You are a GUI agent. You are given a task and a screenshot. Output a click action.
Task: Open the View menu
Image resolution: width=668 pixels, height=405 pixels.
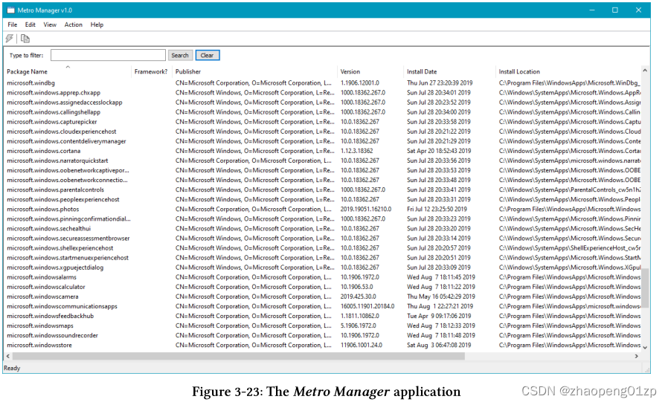click(50, 25)
